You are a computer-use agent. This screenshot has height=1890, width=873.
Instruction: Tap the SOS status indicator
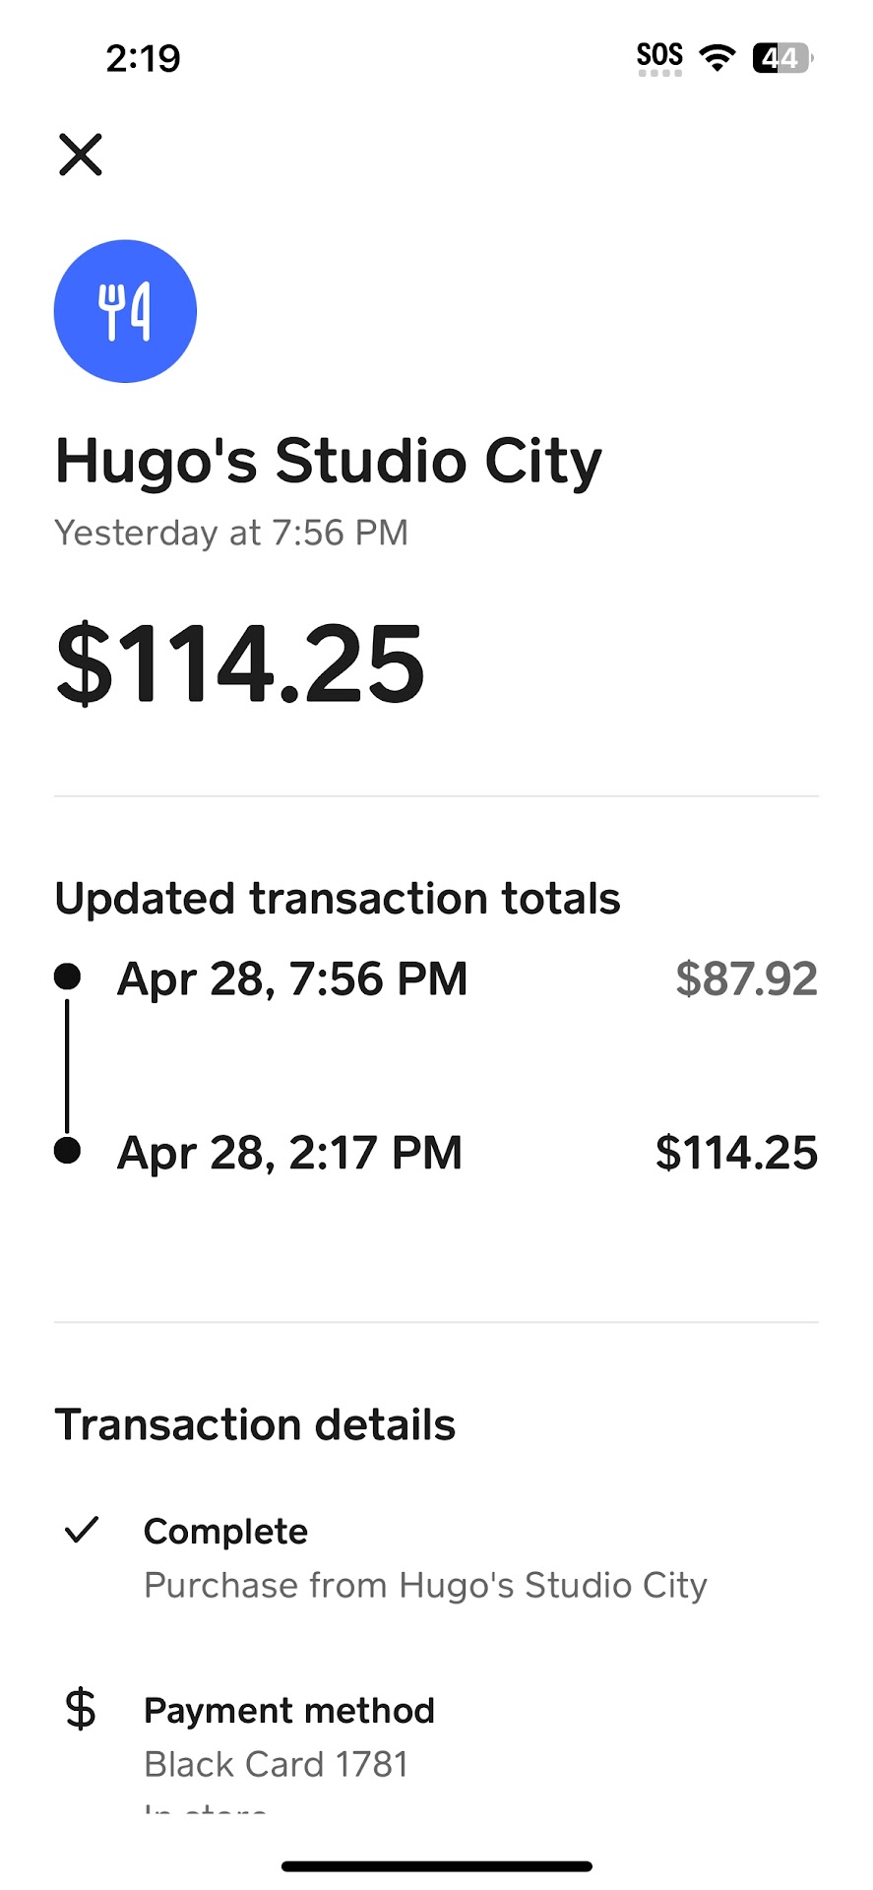pyautogui.click(x=659, y=57)
